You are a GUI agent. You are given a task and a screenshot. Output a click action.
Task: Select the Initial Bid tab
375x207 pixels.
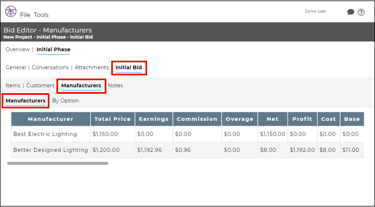point(129,68)
